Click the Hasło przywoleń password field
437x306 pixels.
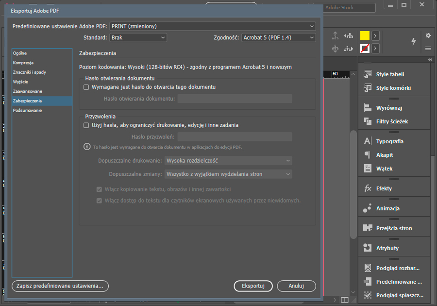pyautogui.click(x=235, y=137)
